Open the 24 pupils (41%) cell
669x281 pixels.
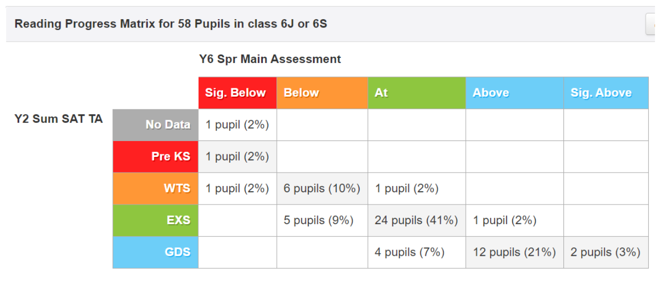click(417, 221)
